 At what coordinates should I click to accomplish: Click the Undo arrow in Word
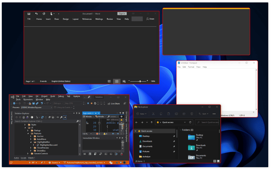tap(36, 14)
